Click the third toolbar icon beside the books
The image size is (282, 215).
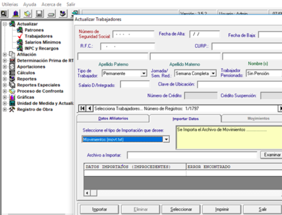pyautogui.click(x=27, y=13)
